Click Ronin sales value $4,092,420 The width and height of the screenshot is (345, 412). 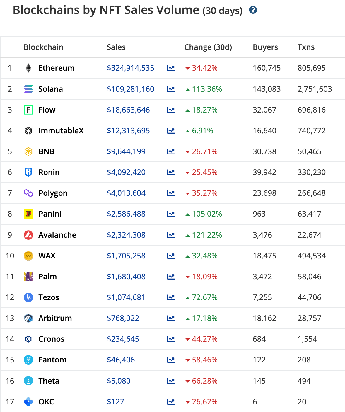pos(126,172)
